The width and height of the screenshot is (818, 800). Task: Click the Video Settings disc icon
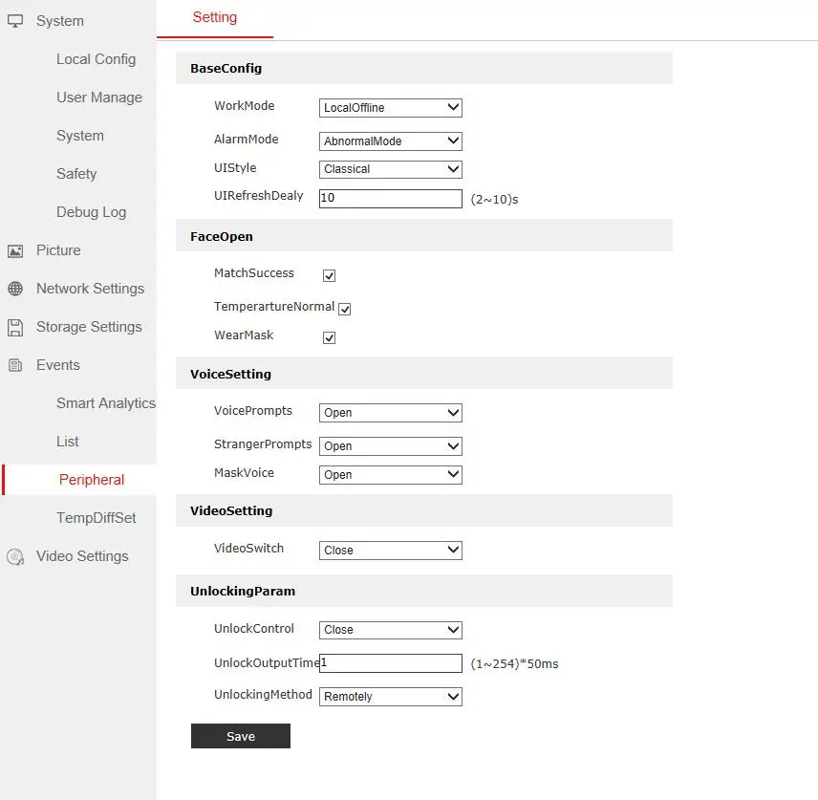tap(15, 556)
